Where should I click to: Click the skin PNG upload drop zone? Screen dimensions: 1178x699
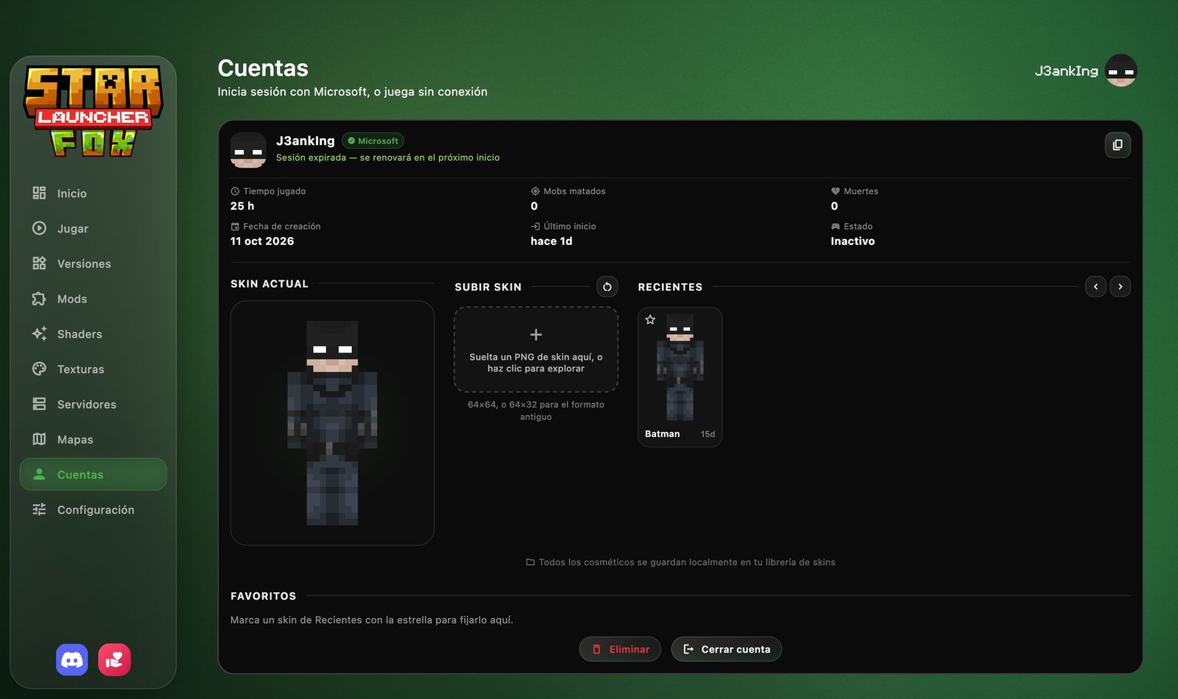pos(536,349)
